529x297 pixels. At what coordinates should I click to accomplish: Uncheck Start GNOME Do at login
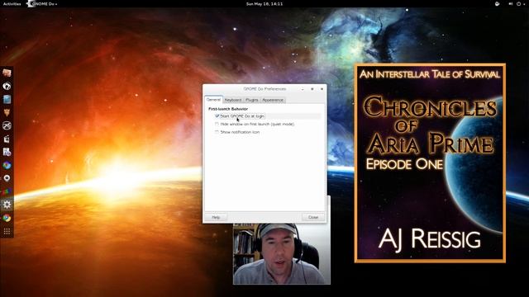click(217, 115)
